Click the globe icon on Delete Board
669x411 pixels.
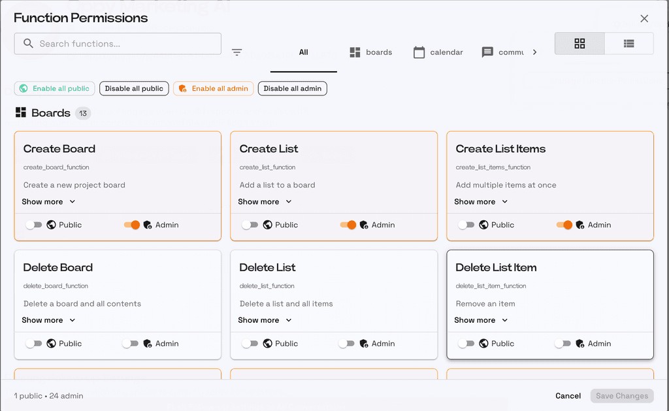click(51, 343)
